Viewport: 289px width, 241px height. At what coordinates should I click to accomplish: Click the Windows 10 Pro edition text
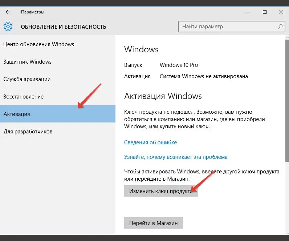179,65
